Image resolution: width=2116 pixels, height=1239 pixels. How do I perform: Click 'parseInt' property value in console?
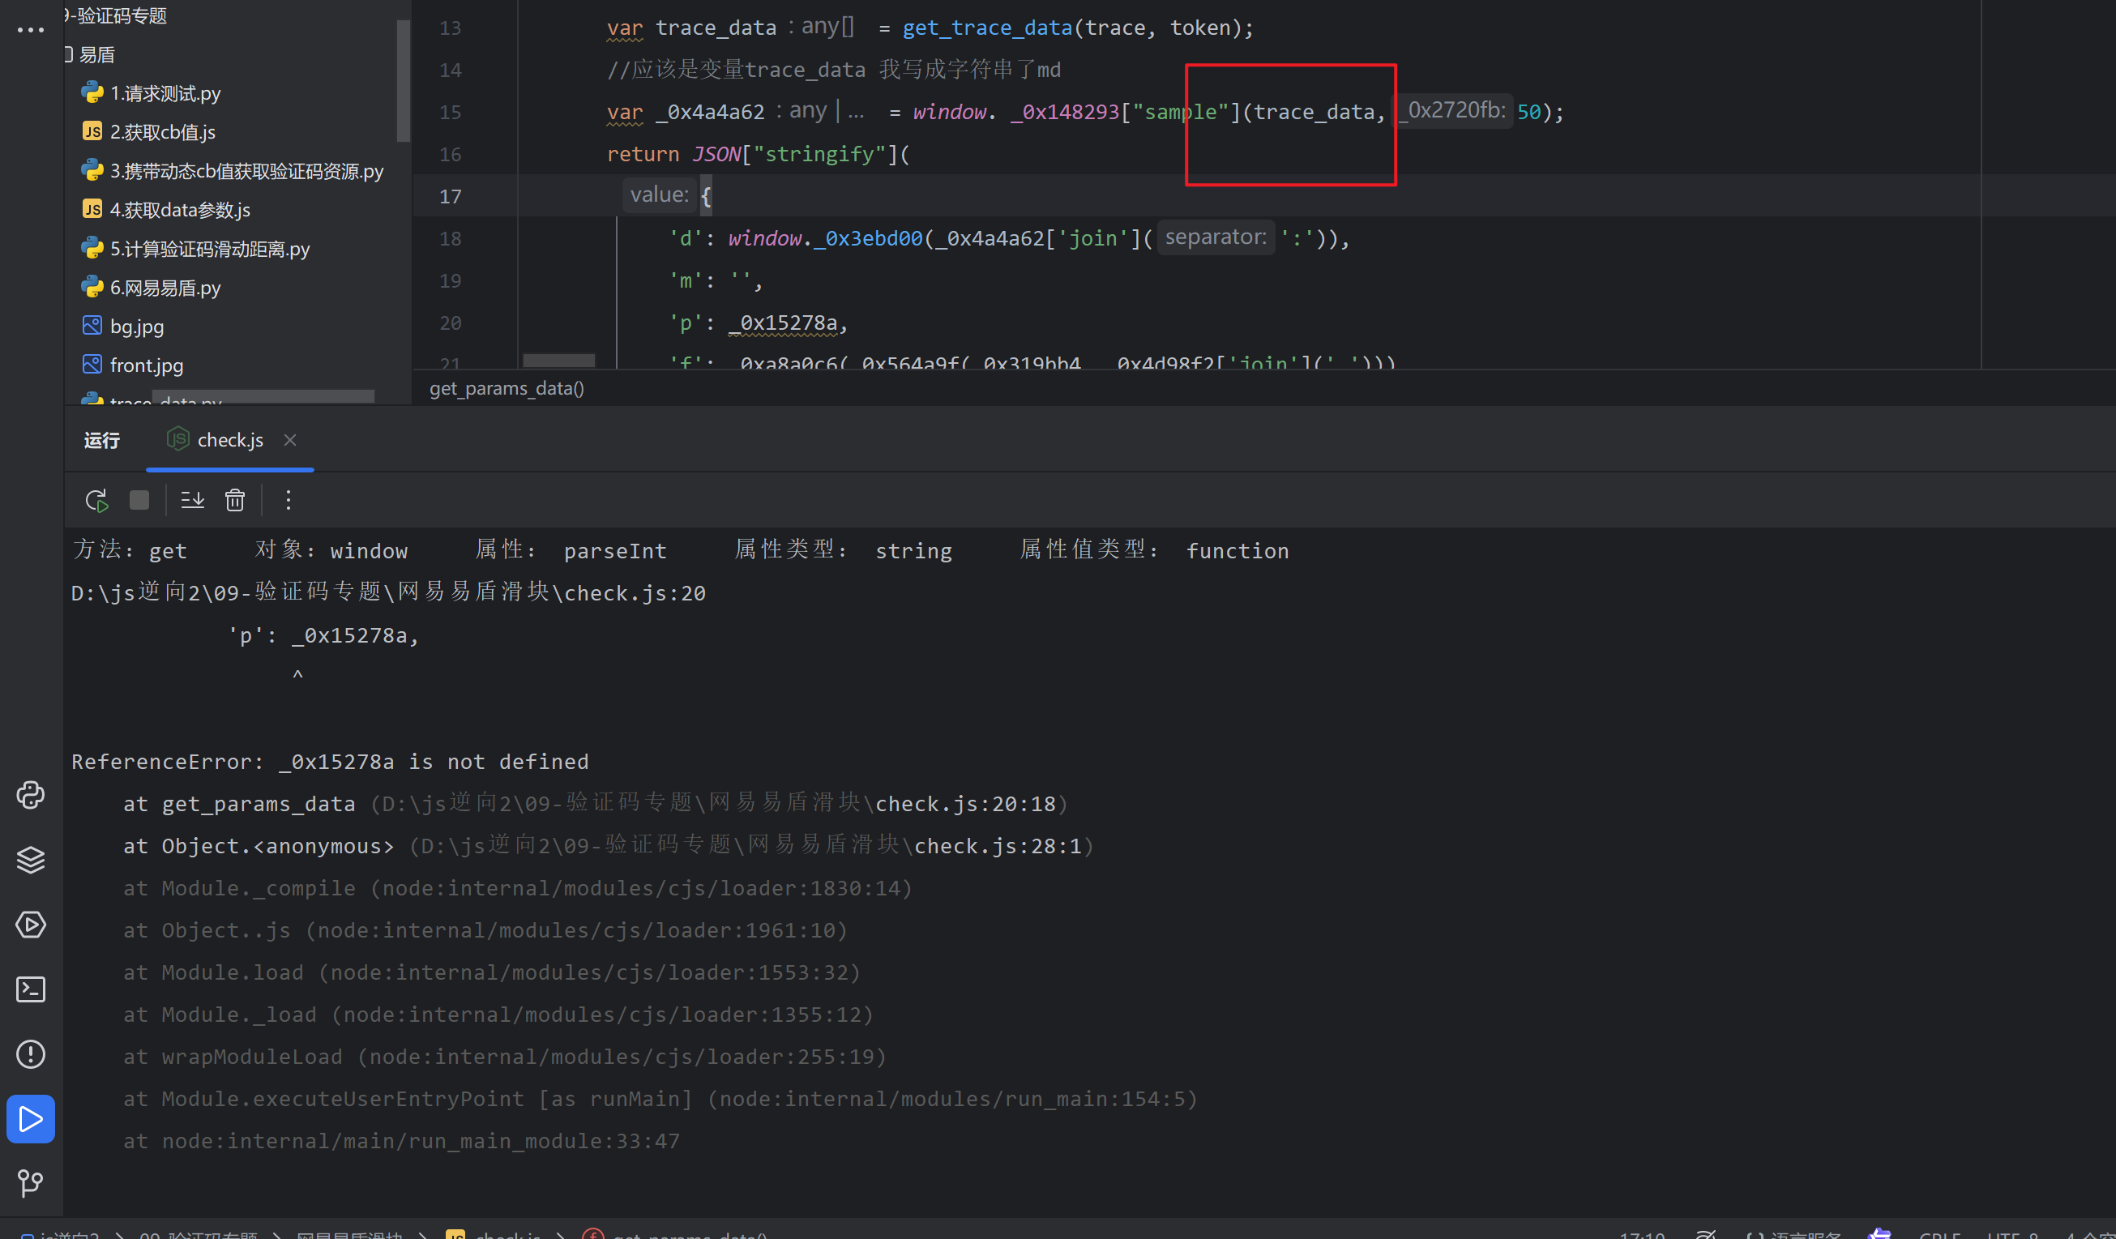[x=614, y=552]
